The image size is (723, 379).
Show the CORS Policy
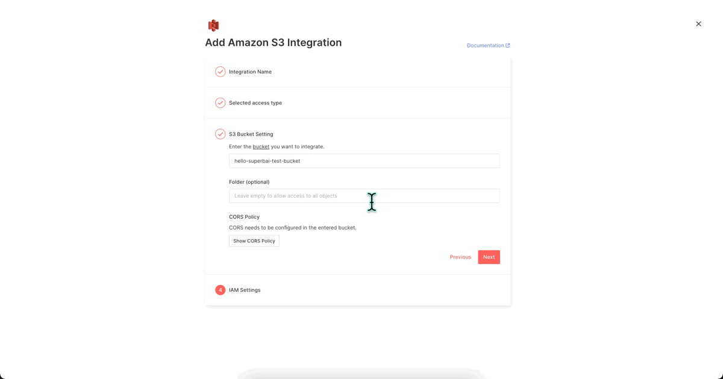point(254,241)
